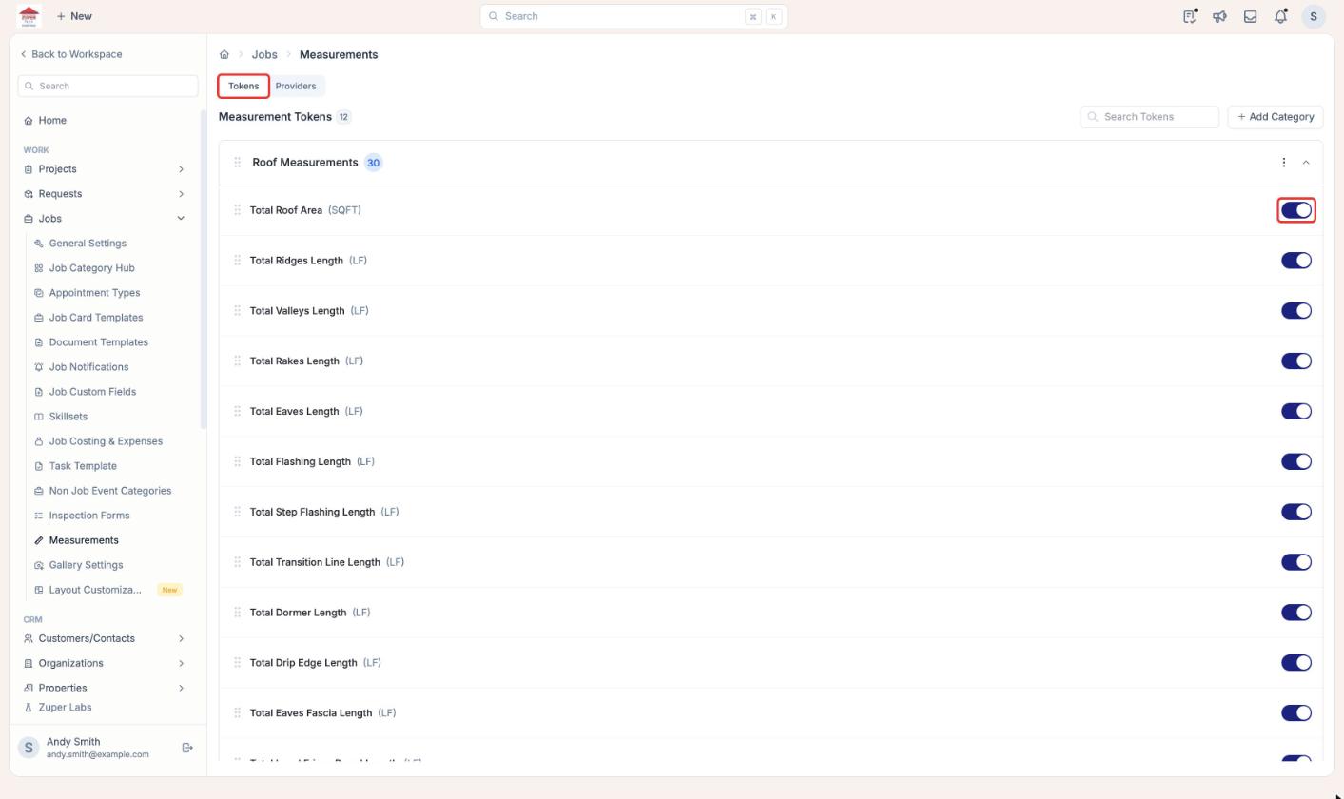Click the Jobs breadcrumb link

point(264,54)
